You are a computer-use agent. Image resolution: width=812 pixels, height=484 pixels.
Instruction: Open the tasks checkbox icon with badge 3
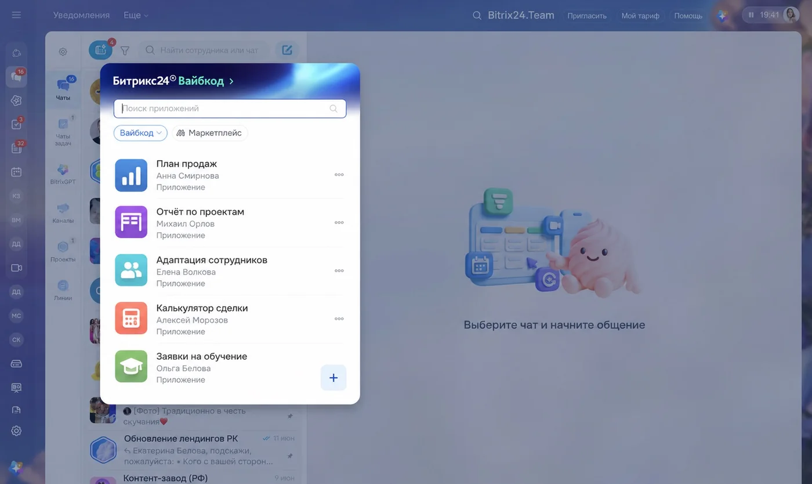[16, 124]
